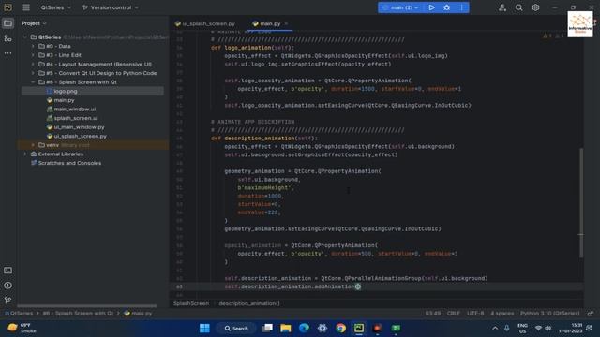The width and height of the screenshot is (600, 337).
Task: Debug the main (2) configuration
Action: coord(446,7)
